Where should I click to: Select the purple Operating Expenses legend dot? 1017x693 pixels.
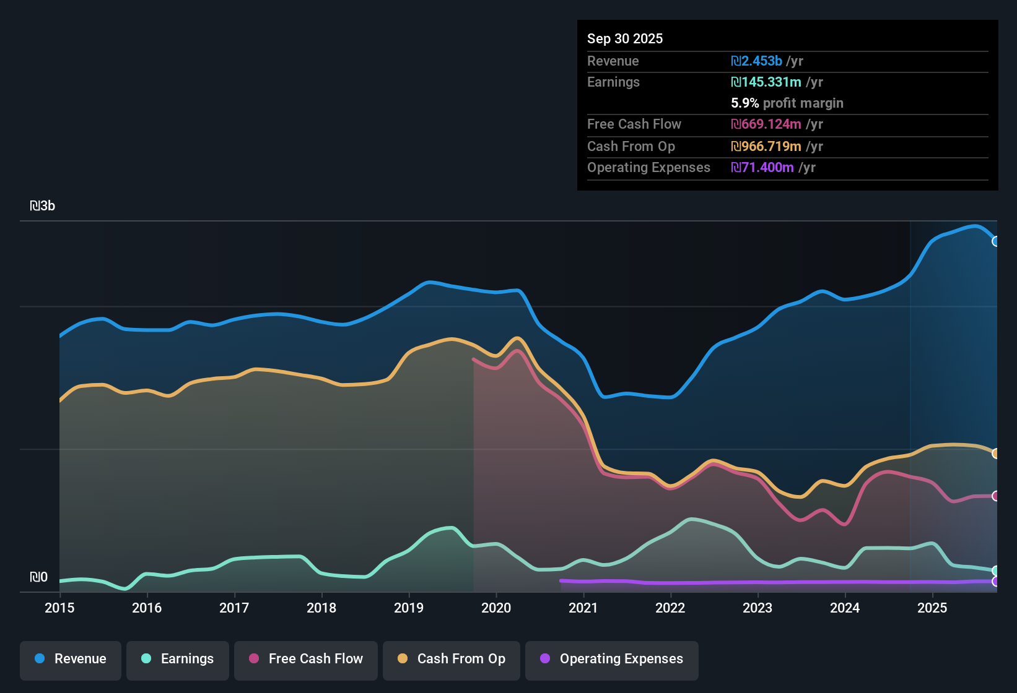click(545, 659)
